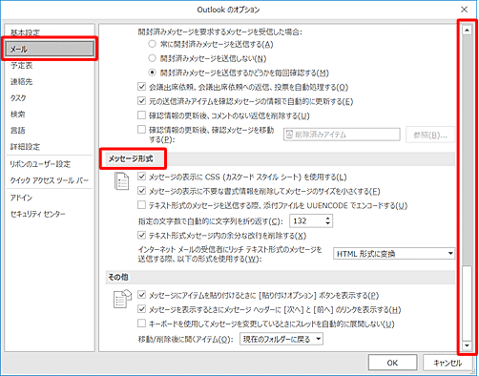Close the Outlook のオプション dialog

click(465, 10)
